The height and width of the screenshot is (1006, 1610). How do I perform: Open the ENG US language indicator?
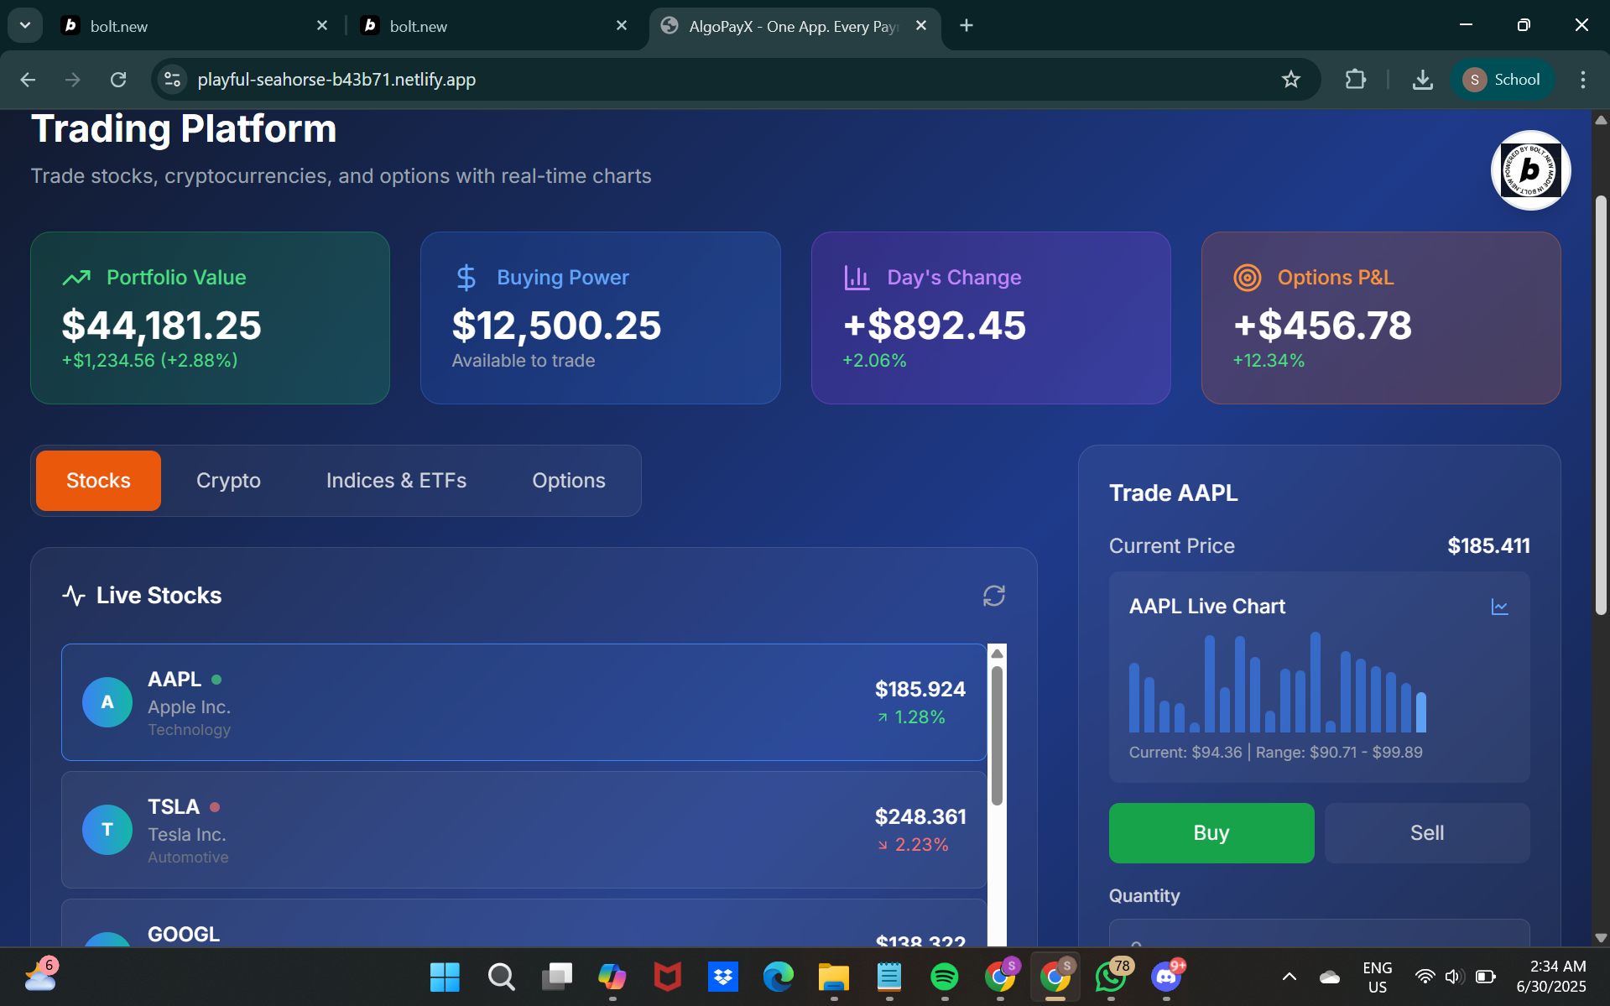click(1377, 977)
